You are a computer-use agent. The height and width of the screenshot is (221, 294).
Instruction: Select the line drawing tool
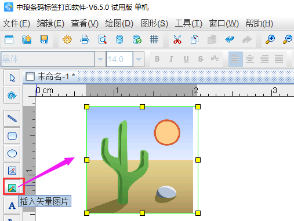(12, 119)
